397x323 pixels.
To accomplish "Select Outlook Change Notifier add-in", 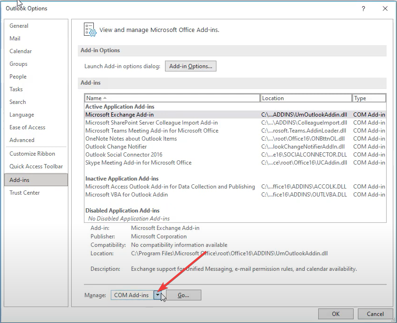I will point(235,147).
